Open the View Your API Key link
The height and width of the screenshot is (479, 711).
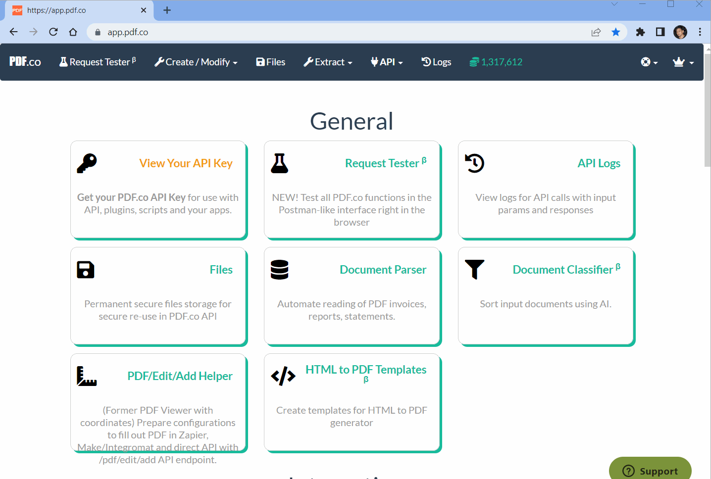pos(186,163)
